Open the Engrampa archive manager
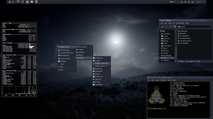Viewport: 213px width, 119px height. pos(101,69)
